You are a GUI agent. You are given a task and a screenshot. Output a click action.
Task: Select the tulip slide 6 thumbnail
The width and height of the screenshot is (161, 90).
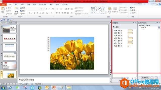[x=10, y=75]
